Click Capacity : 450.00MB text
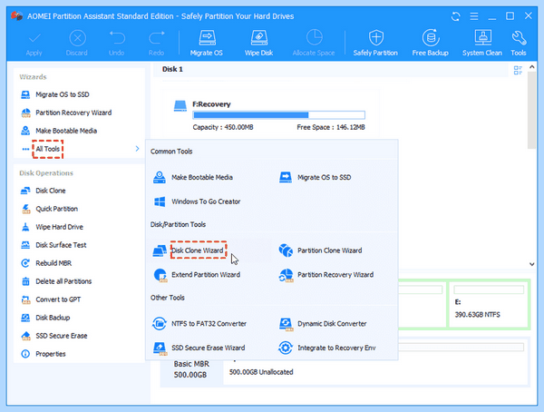The width and height of the screenshot is (544, 412). tap(223, 127)
